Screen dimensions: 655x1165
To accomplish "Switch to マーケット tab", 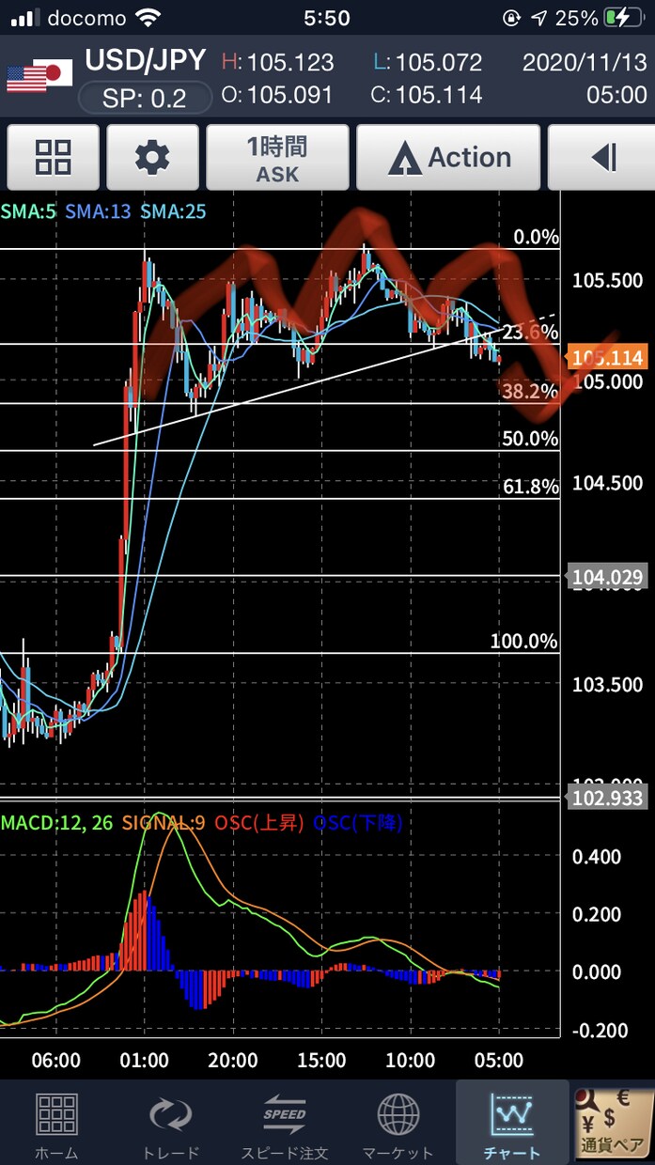I will tap(398, 1126).
